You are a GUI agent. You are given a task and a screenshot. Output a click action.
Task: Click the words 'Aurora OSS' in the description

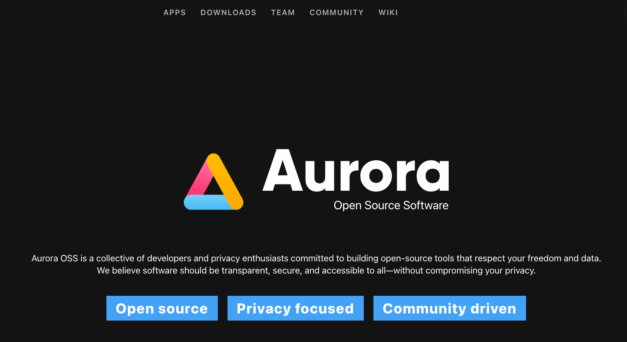click(x=55, y=258)
